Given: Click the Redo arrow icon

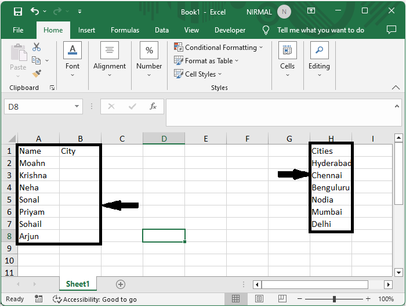Looking at the screenshot, I should click(57, 12).
